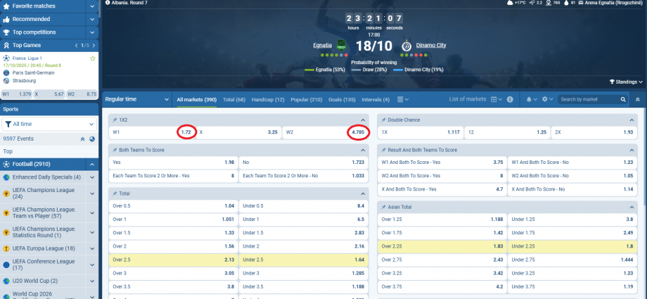Bet on the draw X at 3.25
This screenshot has height=299, width=647.
point(239,132)
